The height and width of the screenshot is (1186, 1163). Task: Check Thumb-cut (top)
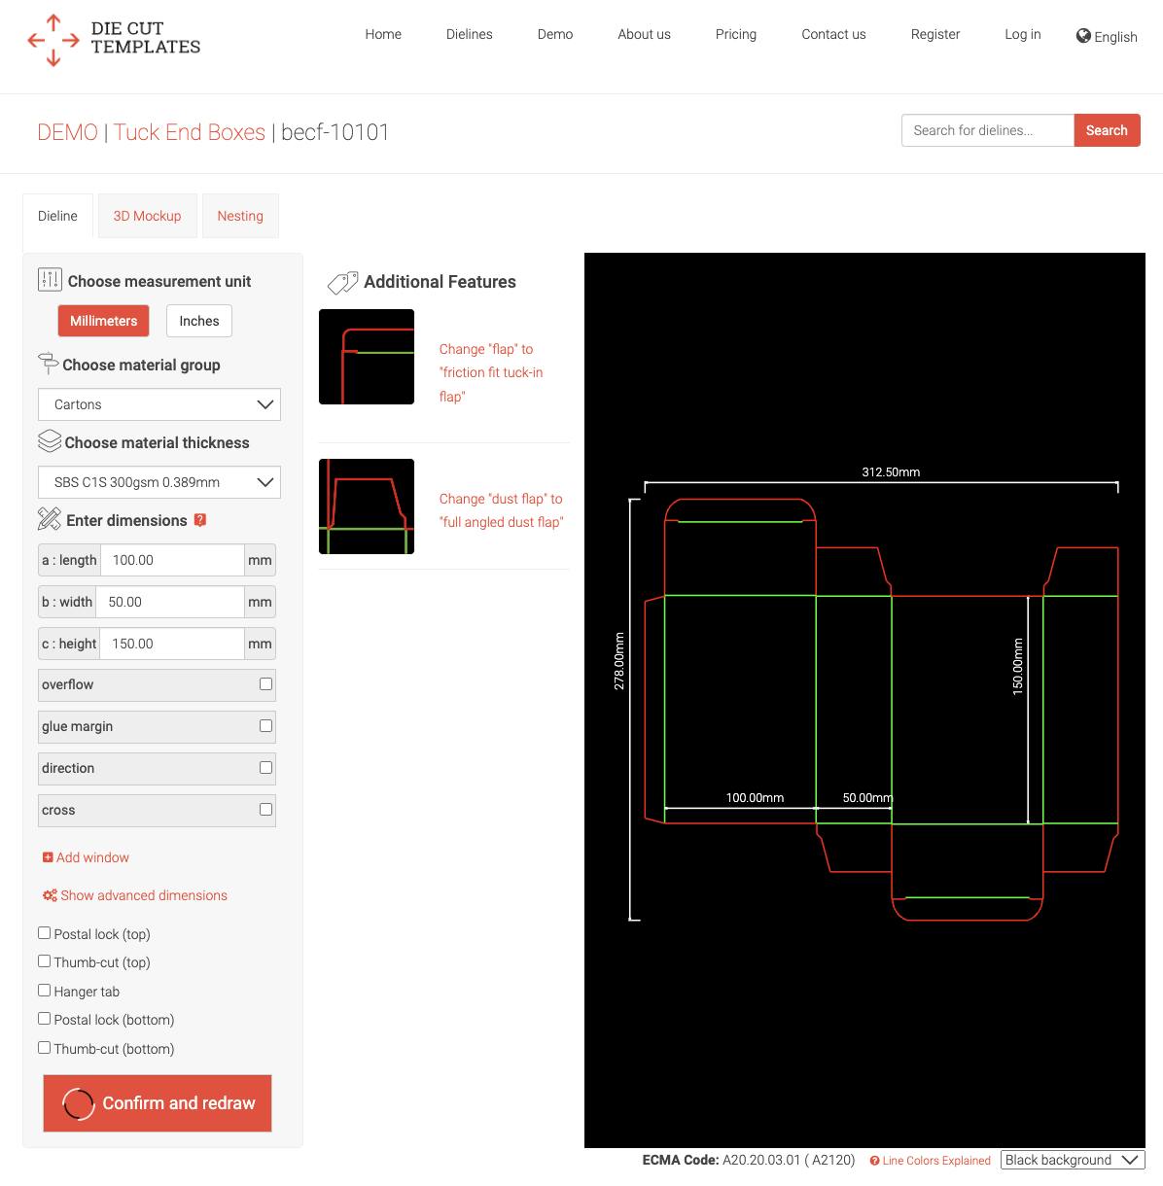(x=44, y=961)
